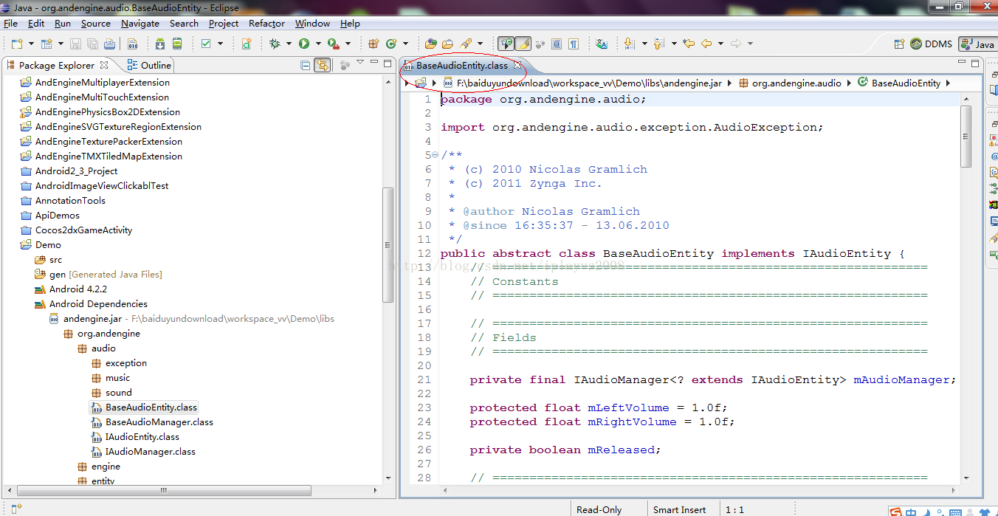
Task: Toggle Block Selection Mode
Action: click(x=557, y=44)
